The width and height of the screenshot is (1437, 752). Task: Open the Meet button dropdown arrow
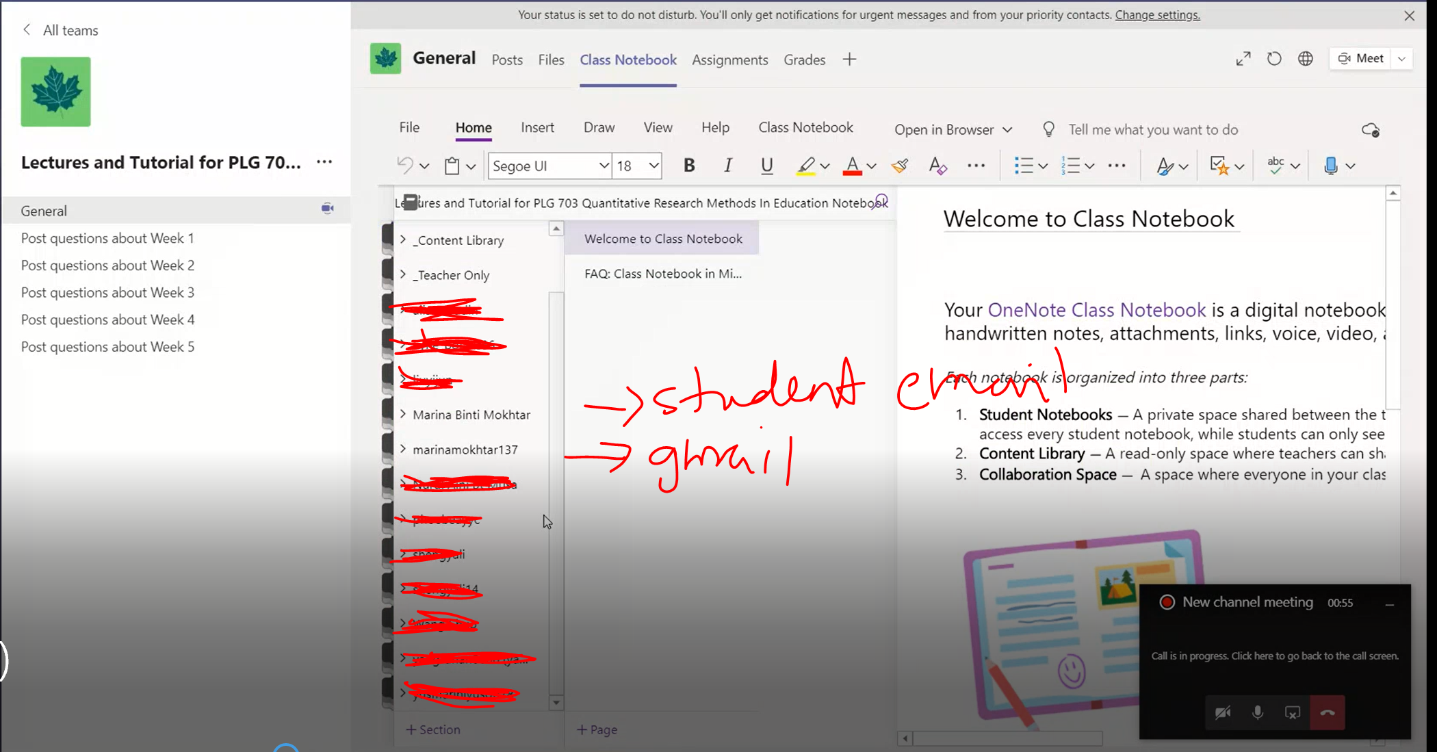coord(1402,59)
